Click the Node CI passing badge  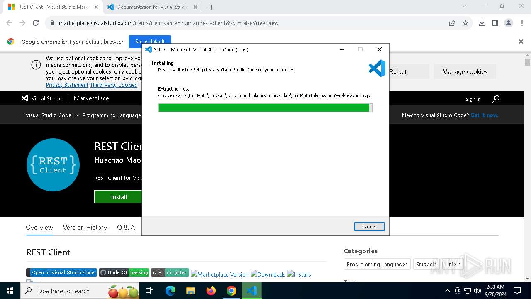[x=124, y=272]
